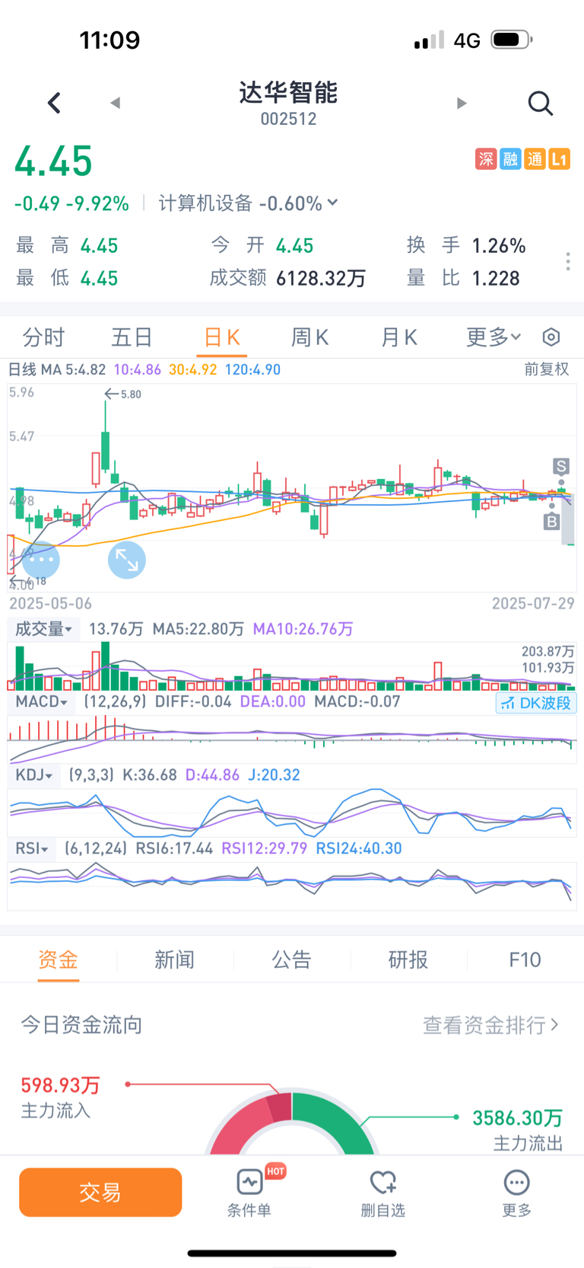Screen dimensions: 584x1268
Task: Tap the stock code 002512
Action: point(288,119)
